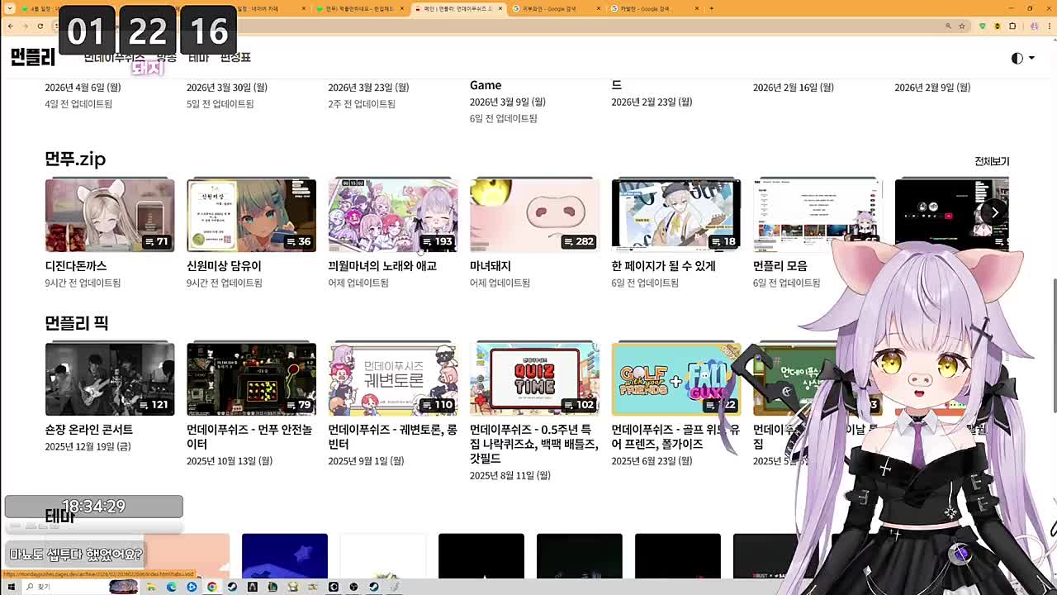This screenshot has height=595, width=1057.
Task: Bookmark the page with the star icon
Action: 962,27
